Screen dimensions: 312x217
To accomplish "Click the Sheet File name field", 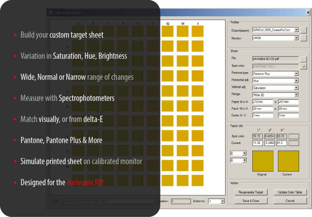I will [275, 59].
